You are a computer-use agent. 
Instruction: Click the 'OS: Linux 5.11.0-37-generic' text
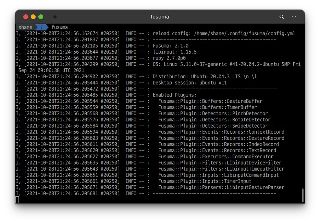(x=189, y=64)
